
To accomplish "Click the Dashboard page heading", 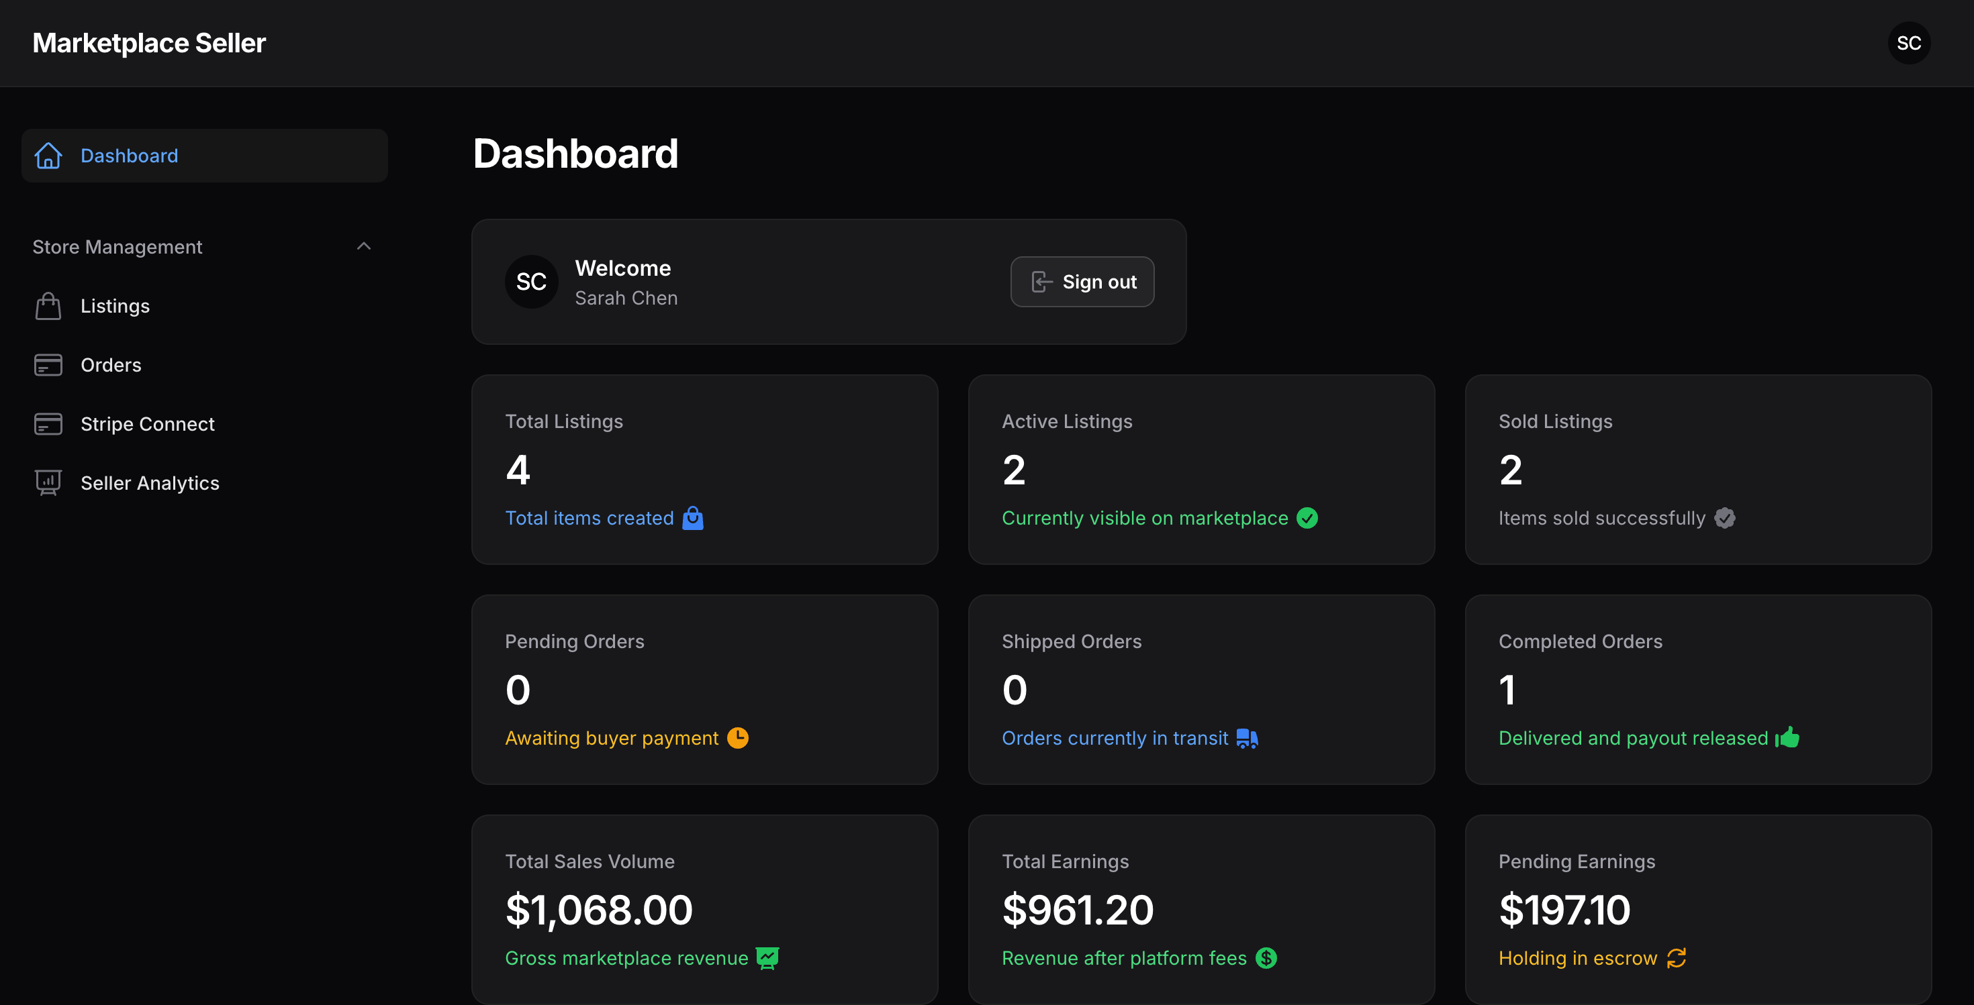I will 575,154.
